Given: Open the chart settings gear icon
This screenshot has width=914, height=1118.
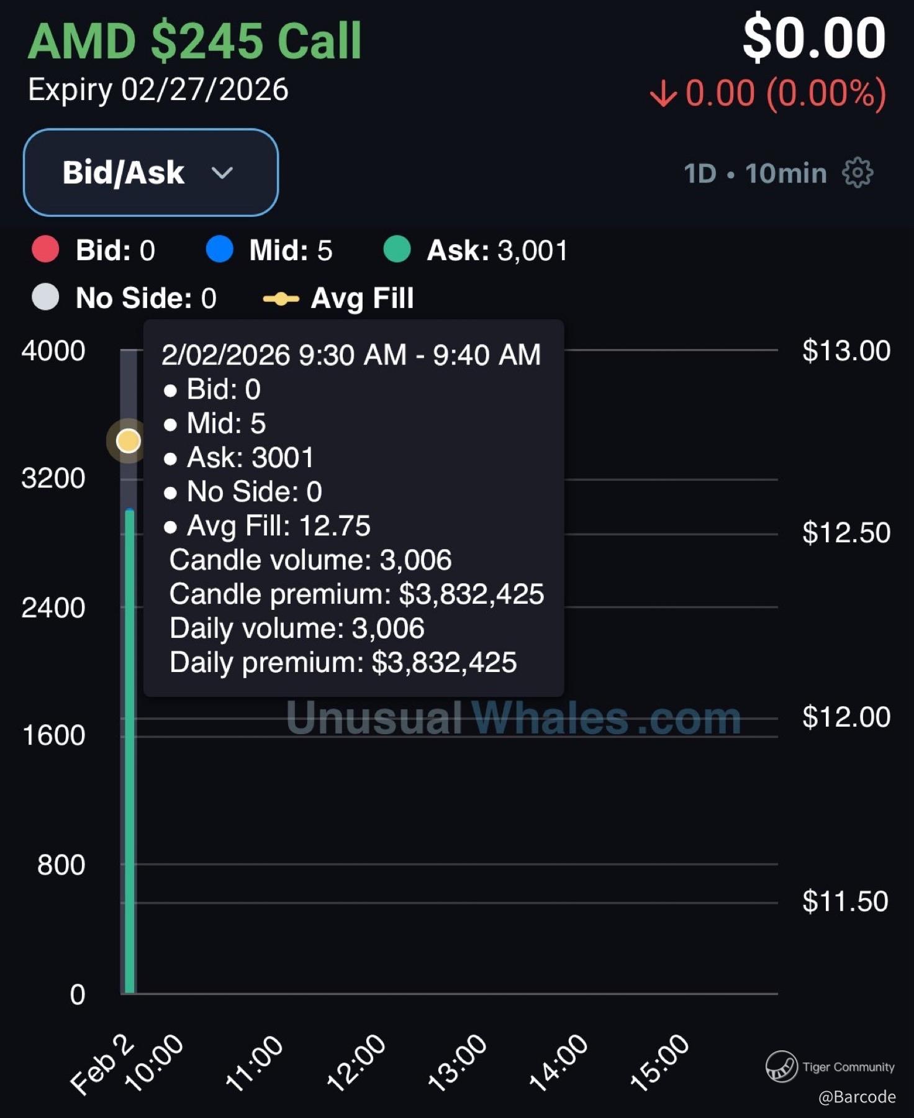Looking at the screenshot, I should [x=857, y=173].
